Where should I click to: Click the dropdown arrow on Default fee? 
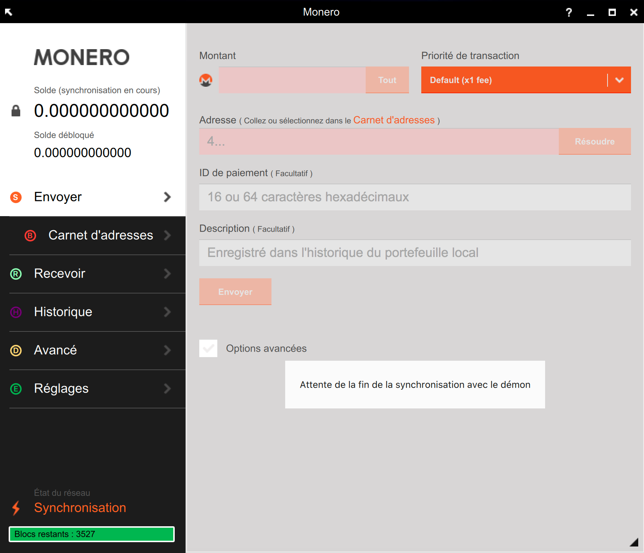(x=619, y=80)
